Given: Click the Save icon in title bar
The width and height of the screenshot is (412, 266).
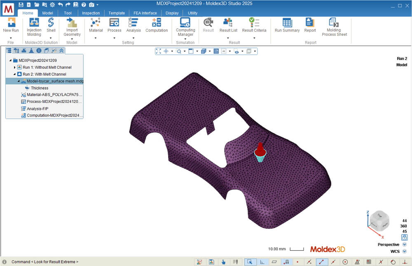Looking at the screenshot, I should tap(21, 5).
